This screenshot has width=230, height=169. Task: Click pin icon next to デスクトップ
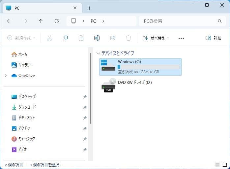pos(85,97)
